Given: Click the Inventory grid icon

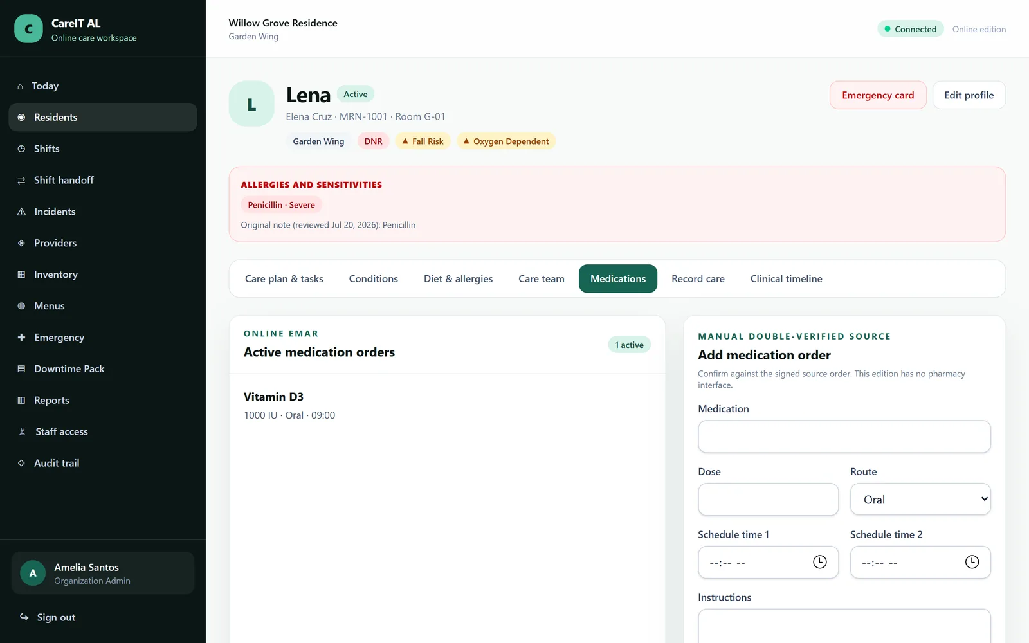Looking at the screenshot, I should pyautogui.click(x=21, y=275).
